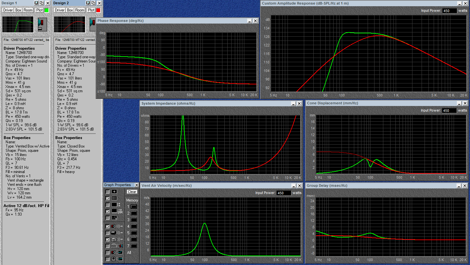Open Box settings for Design 2

click(x=70, y=10)
